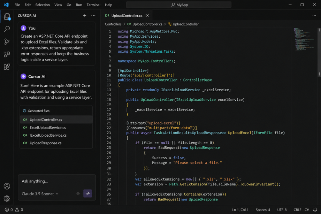Image resolution: width=321 pixels, height=214 pixels.
Task: Select the UploadController.cs editor tab
Action: pyautogui.click(x=127, y=16)
